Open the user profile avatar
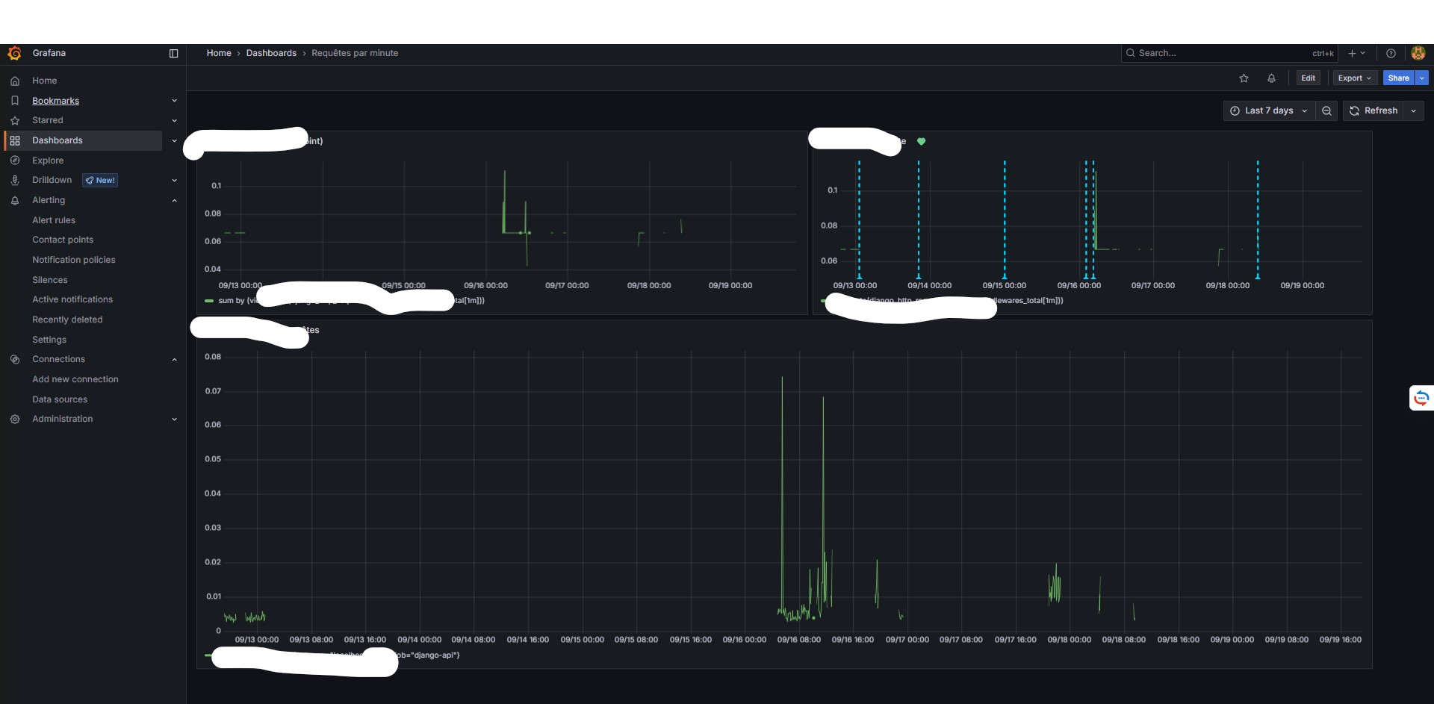 1418,53
